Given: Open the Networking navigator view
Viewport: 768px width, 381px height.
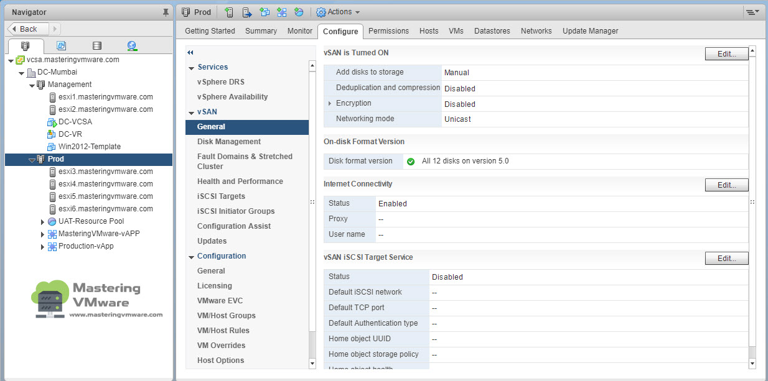Looking at the screenshot, I should click(x=132, y=46).
